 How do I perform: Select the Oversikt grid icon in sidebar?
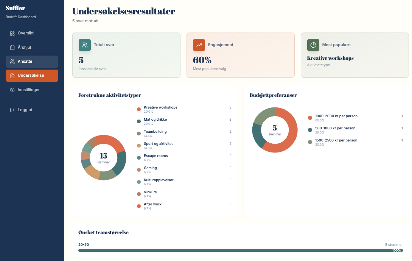pyautogui.click(x=12, y=33)
